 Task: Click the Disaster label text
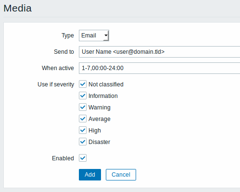point(99,142)
